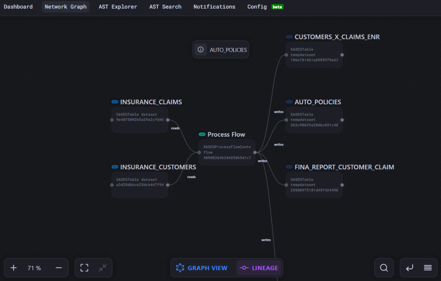Click the input handle on Process Flow node
The height and width of the screenshot is (281, 441).
tap(199, 152)
